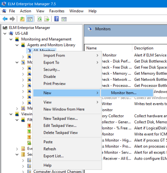Choose Export To in context menu
The image size is (167, 173).
[67, 62]
